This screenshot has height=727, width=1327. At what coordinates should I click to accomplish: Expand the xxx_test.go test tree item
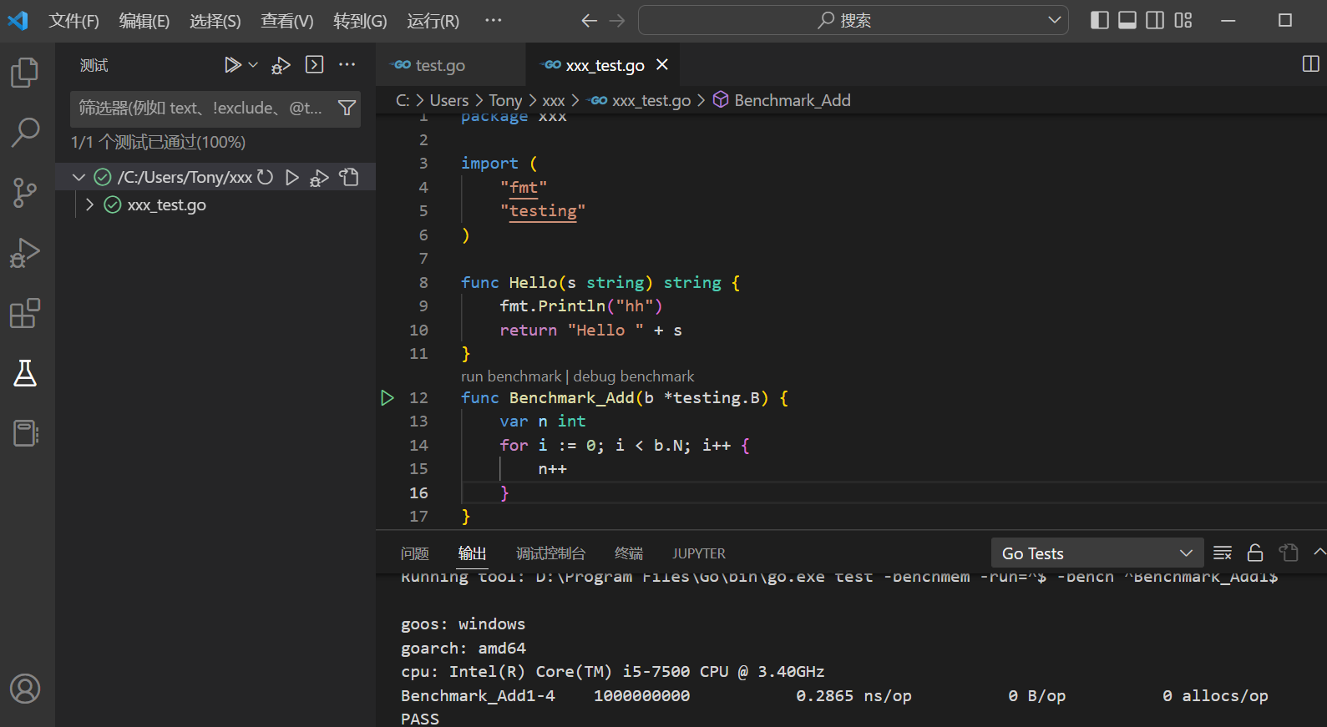pos(89,205)
